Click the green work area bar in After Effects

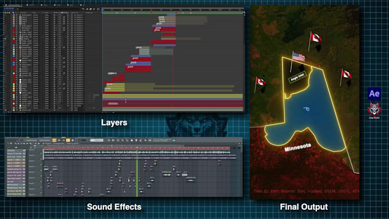[173, 13]
